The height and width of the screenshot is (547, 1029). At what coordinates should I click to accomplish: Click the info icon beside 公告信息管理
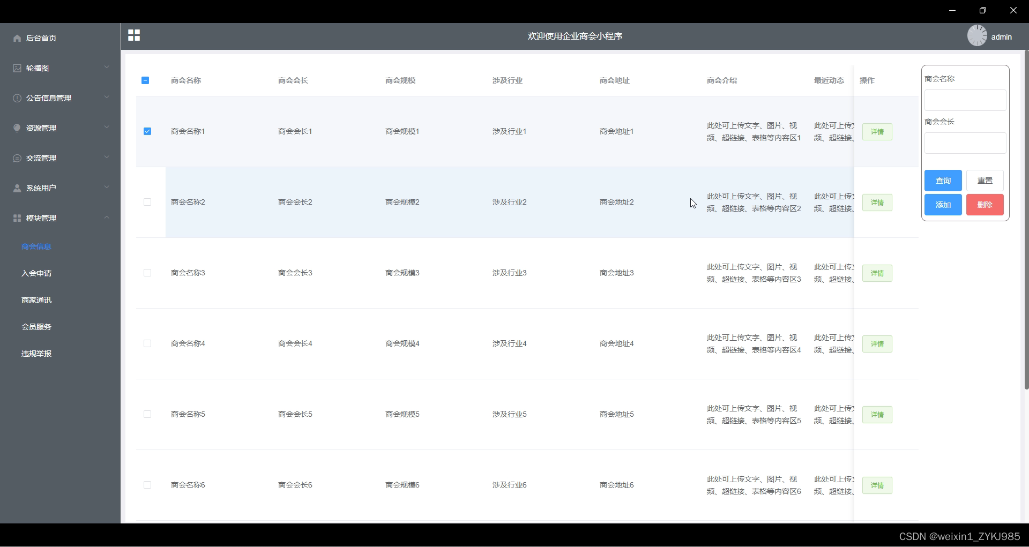[17, 98]
